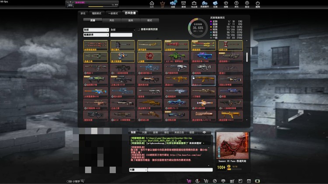
Task: Go to the home icon in top bar
Action: point(152,3)
